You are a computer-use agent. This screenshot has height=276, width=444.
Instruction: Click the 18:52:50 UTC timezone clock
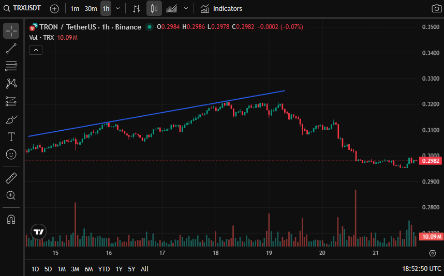pyautogui.click(x=421, y=269)
